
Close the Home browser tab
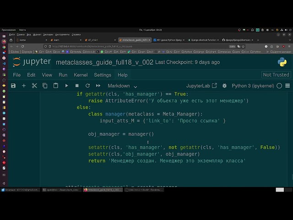tap(46, 40)
